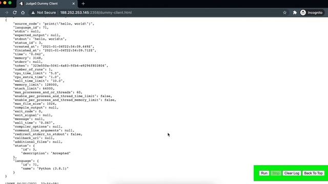Close the Judge0 Dummy Client tab

point(73,4)
